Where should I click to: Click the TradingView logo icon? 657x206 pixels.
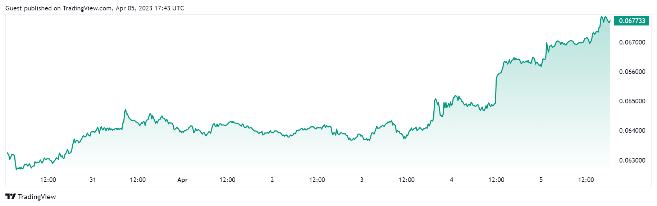[x=11, y=196]
